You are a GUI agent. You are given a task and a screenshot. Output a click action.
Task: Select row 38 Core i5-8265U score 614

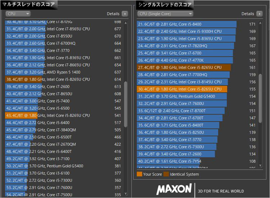click(63, 79)
